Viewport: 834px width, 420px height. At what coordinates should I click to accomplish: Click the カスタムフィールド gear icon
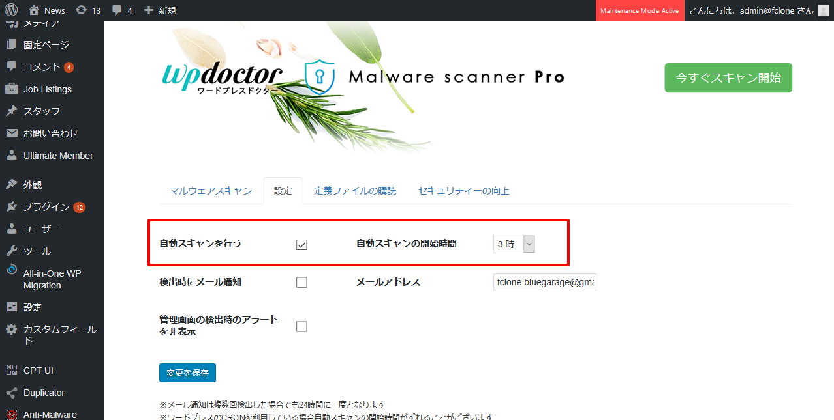[12, 329]
